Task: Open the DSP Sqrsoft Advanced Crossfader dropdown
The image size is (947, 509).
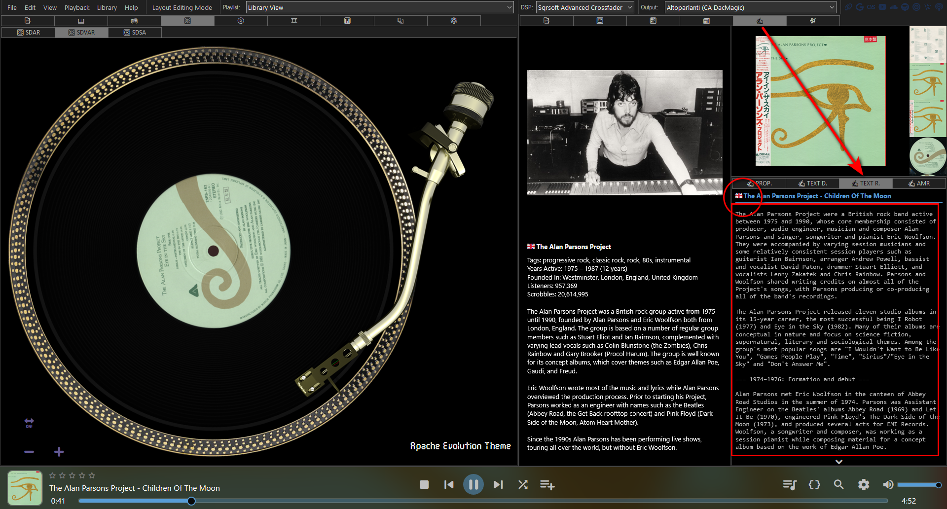Action: click(x=585, y=7)
